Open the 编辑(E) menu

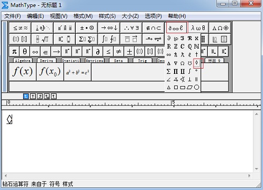(x=35, y=16)
